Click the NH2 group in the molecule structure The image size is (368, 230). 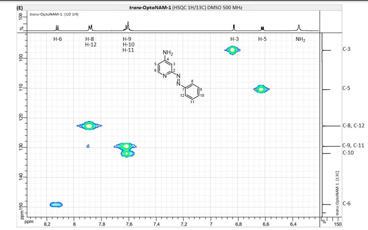168,53
